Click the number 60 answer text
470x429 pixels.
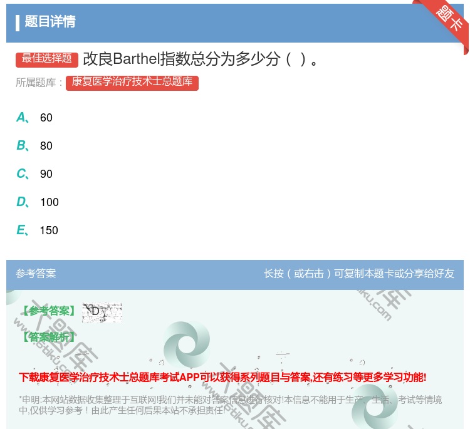(46, 118)
